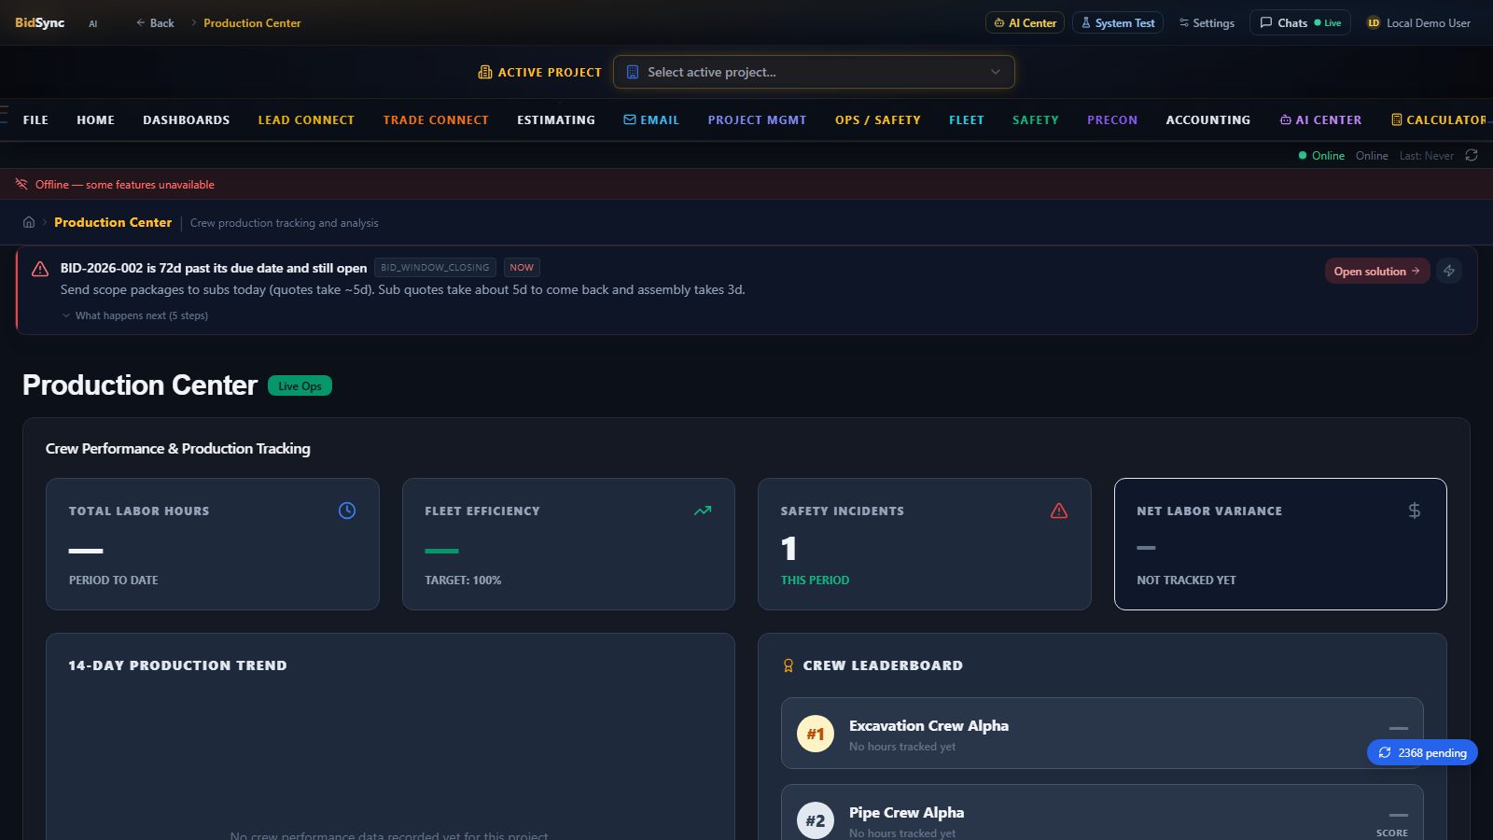Click the hamburger menu icon left of FILE
Screen dimensions: 1493x840
(x=4, y=115)
